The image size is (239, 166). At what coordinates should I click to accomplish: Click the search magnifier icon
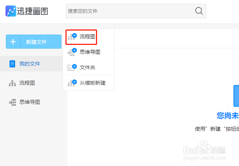[199, 11]
